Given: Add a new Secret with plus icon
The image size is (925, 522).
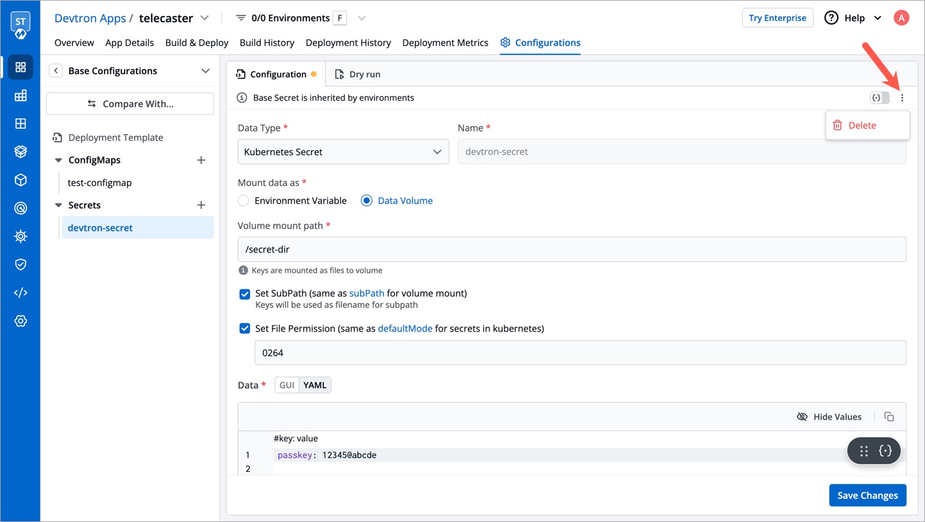Looking at the screenshot, I should (201, 205).
